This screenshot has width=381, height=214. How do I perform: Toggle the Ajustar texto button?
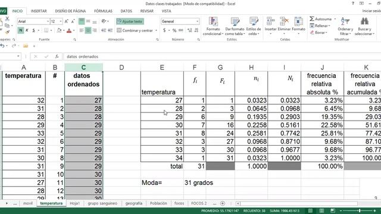point(130,21)
